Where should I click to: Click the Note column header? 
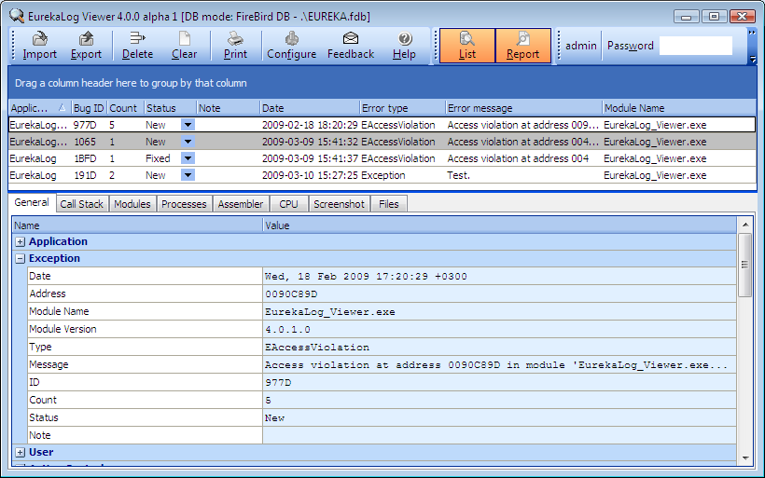click(x=228, y=108)
